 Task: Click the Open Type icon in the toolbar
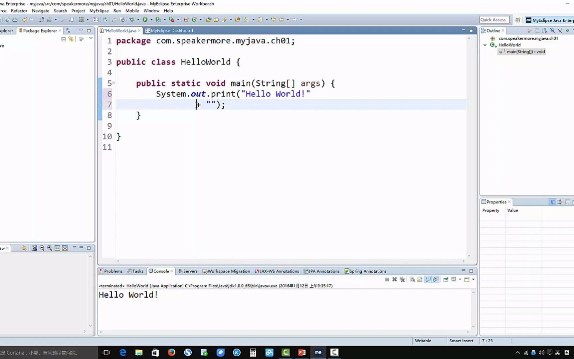208,20
